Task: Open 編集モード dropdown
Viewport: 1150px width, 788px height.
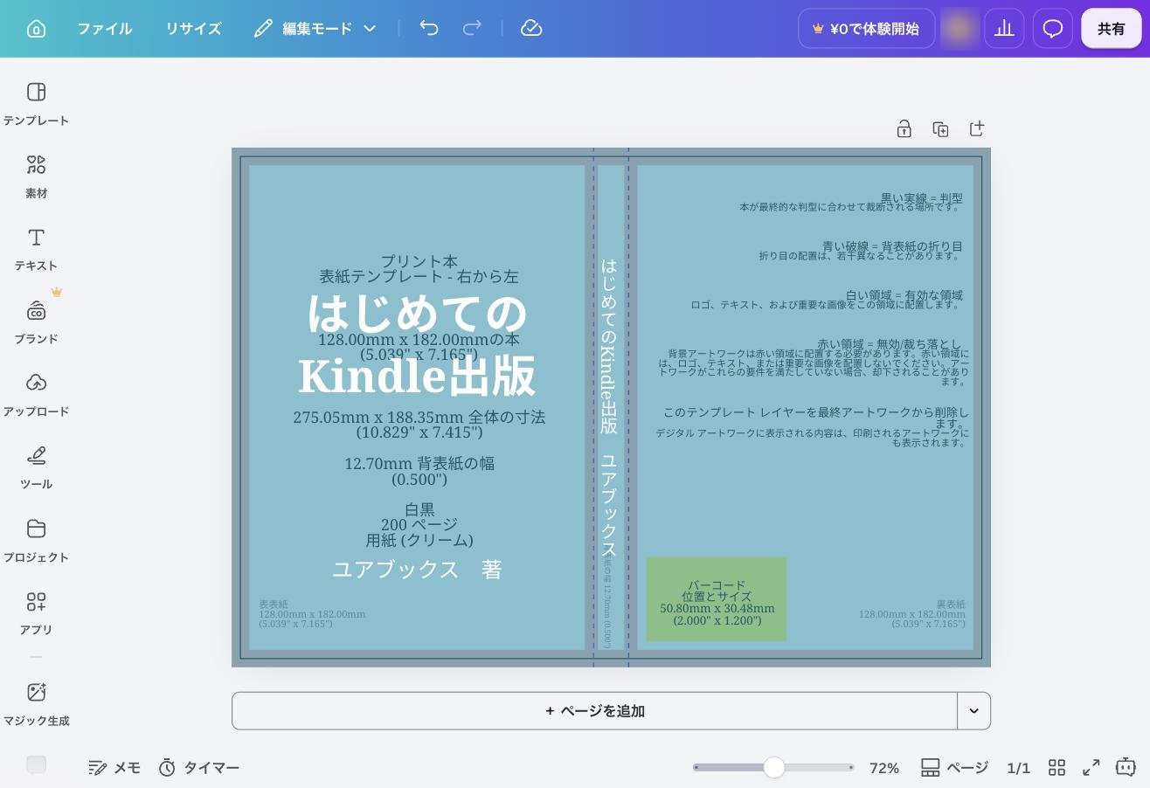Action: (x=315, y=29)
